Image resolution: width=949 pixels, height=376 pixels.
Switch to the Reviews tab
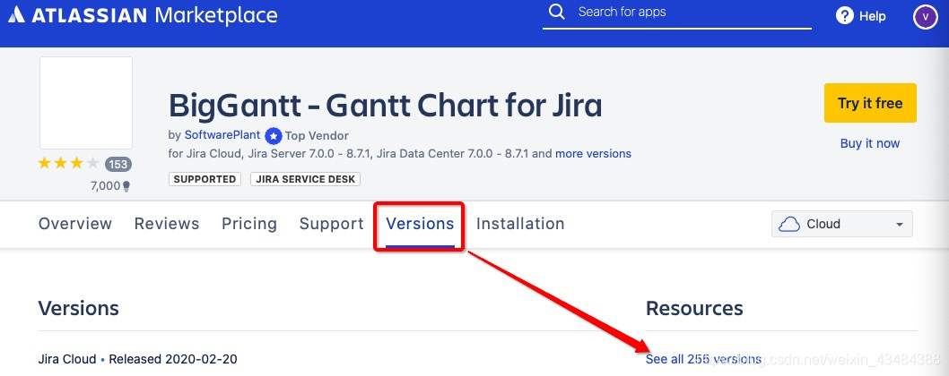[167, 224]
